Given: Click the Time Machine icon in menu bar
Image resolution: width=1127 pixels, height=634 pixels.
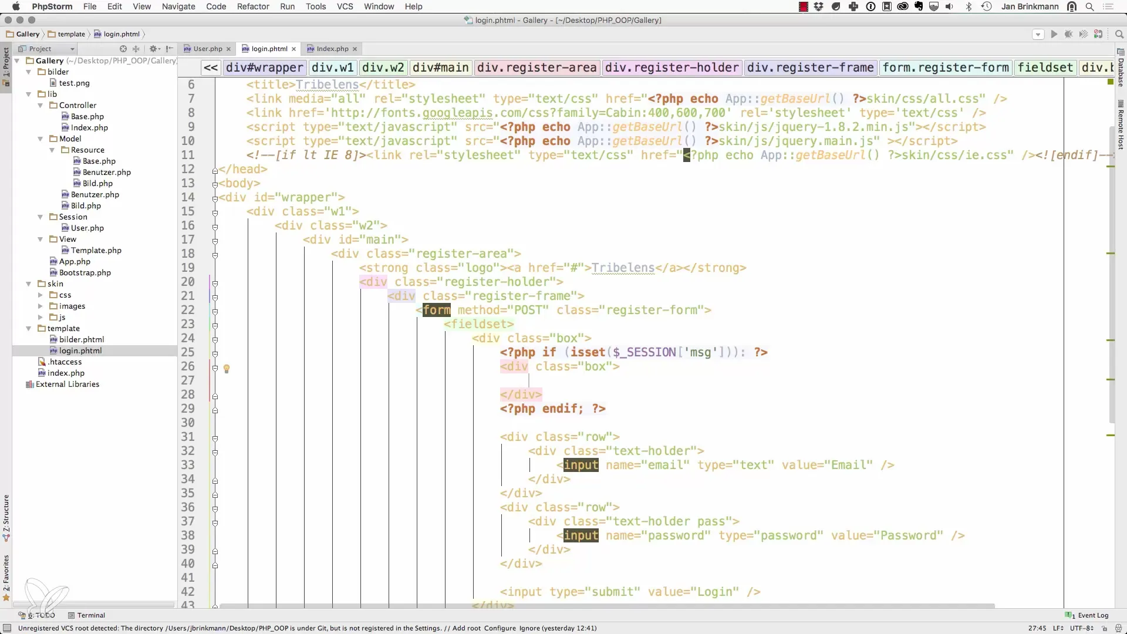Looking at the screenshot, I should tap(987, 6).
